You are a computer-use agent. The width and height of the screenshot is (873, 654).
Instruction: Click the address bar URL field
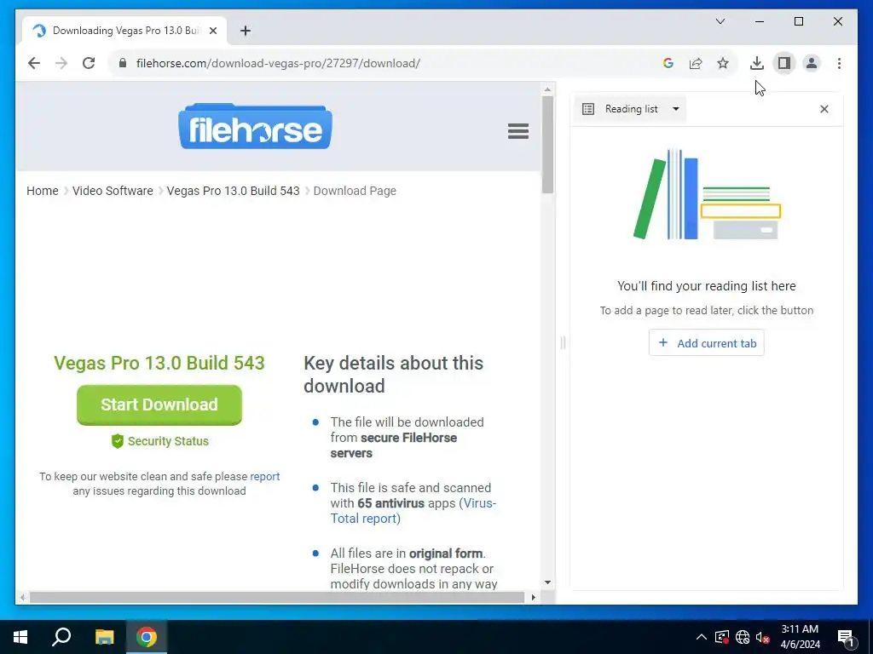click(390, 63)
